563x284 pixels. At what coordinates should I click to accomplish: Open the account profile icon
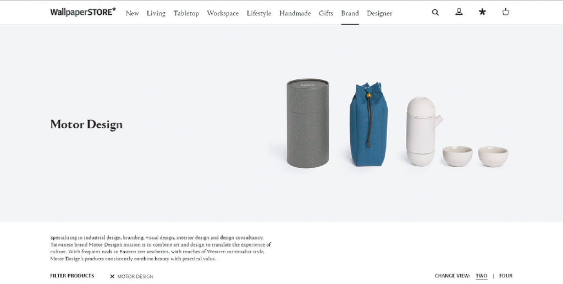click(459, 12)
